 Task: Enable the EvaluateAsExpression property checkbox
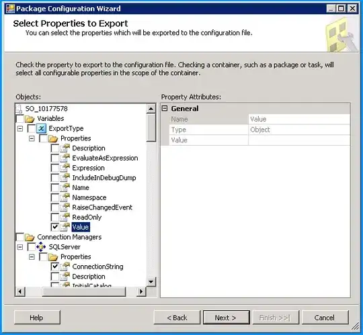(55, 158)
